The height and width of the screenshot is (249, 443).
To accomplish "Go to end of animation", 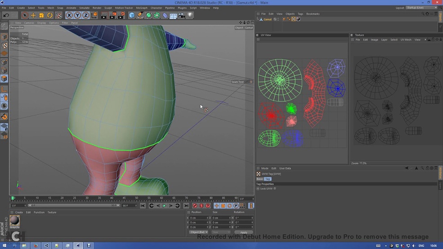I will click(x=186, y=206).
